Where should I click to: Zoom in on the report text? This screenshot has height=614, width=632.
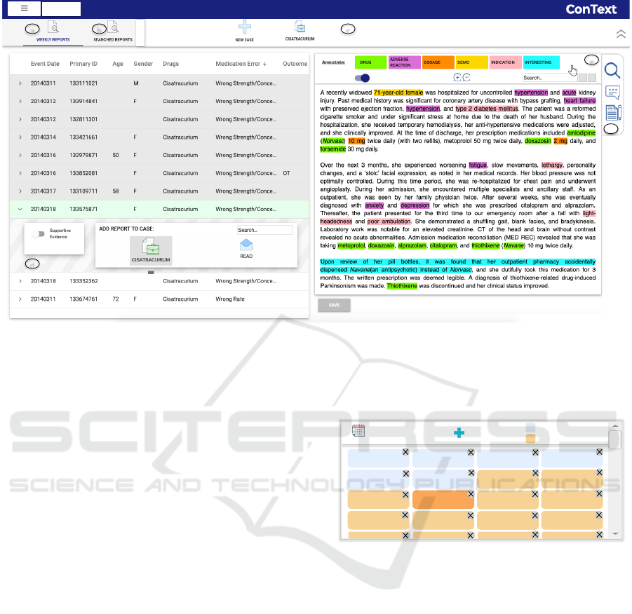click(x=457, y=78)
